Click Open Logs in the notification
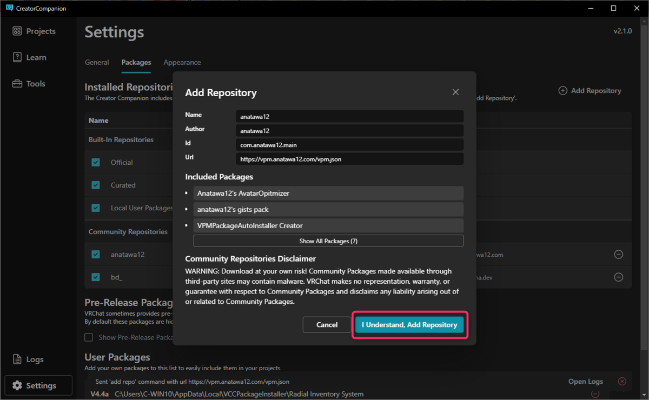Screen dimensions: 649x400 pyautogui.click(x=585, y=382)
